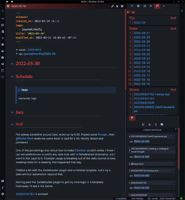The width and height of the screenshot is (185, 200).
Task: Open the @Deidre Wisti link
Action: tap(25, 139)
